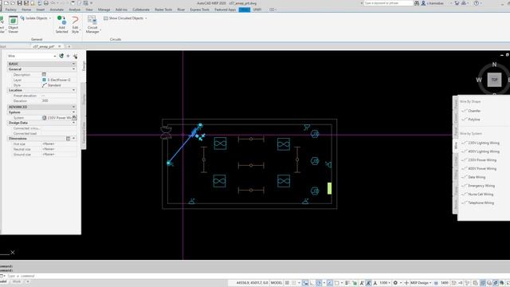
Task: Collapse the System properties group
Action: coord(73,112)
